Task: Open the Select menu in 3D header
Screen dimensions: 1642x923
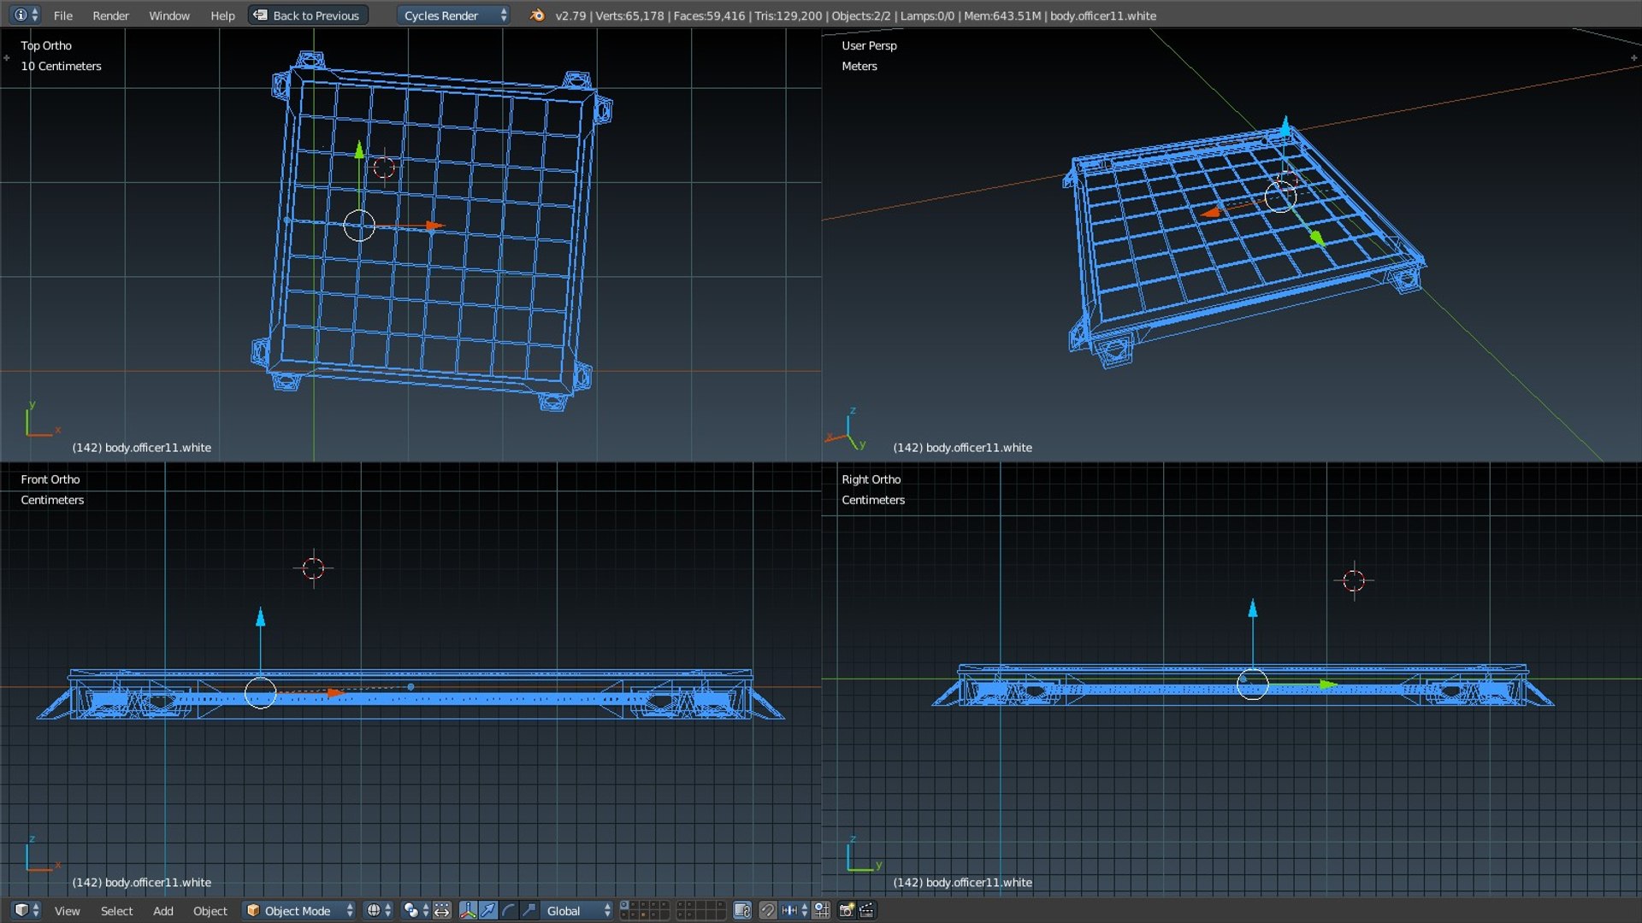Action: click(x=116, y=911)
